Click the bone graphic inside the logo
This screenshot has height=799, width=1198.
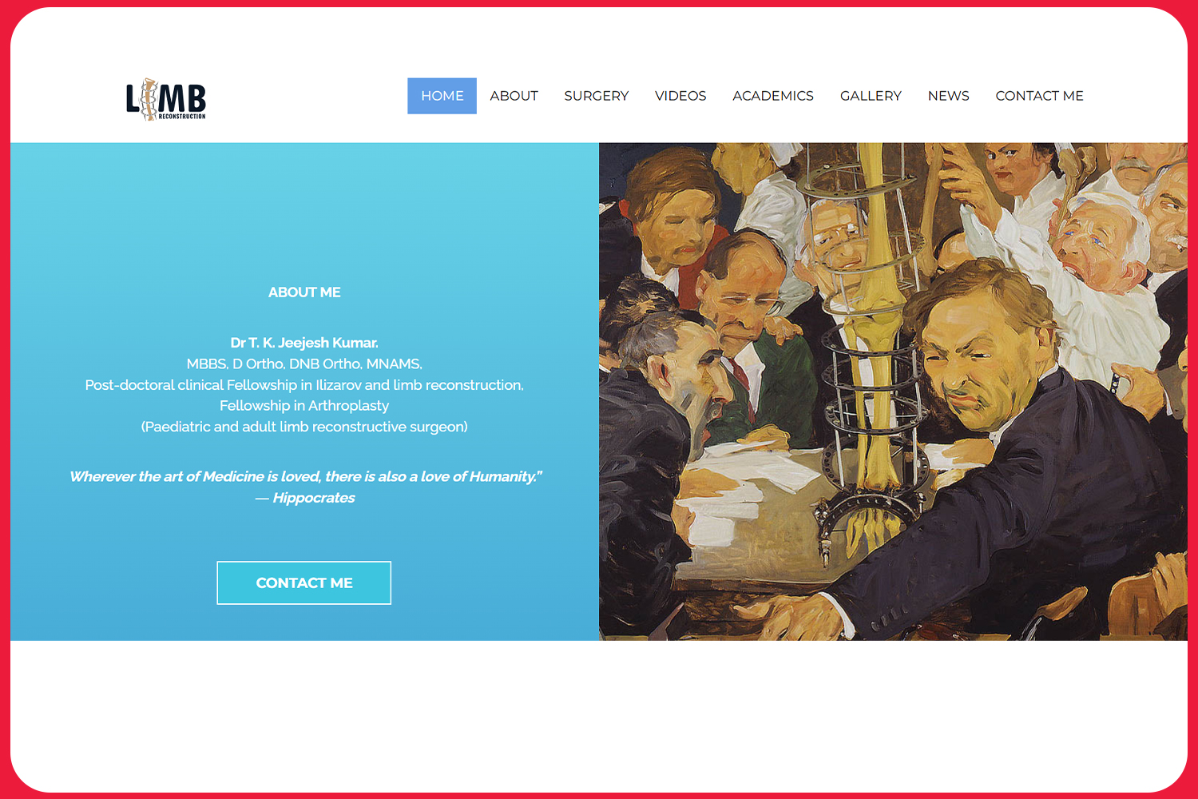tap(149, 99)
